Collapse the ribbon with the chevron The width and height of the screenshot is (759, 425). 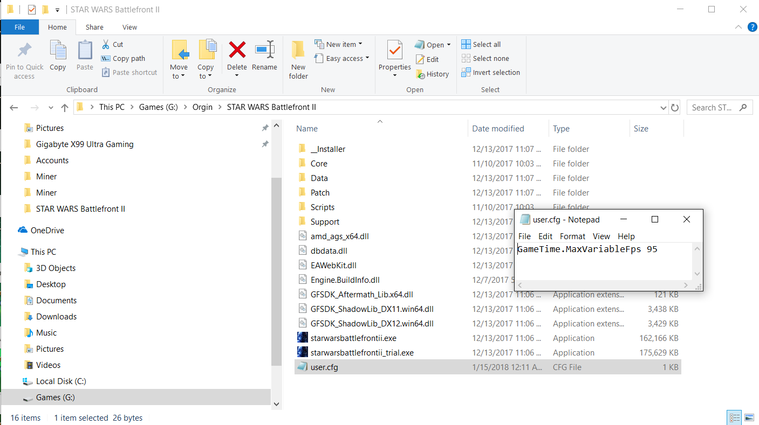point(738,27)
